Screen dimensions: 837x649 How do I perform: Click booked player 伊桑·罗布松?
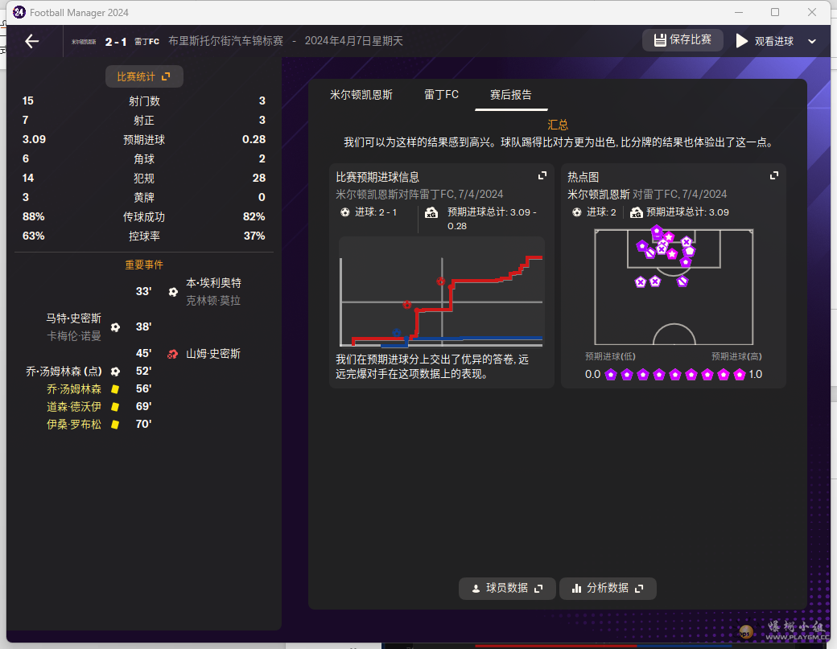click(x=74, y=425)
